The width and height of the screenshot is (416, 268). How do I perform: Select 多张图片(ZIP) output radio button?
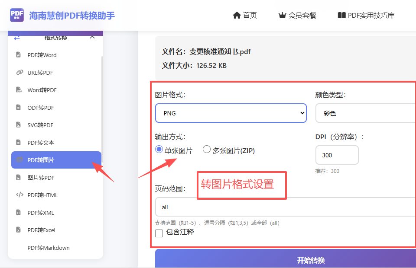click(x=207, y=149)
